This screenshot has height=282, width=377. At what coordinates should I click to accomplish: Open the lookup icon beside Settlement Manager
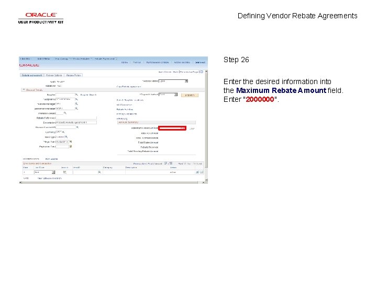(x=76, y=109)
